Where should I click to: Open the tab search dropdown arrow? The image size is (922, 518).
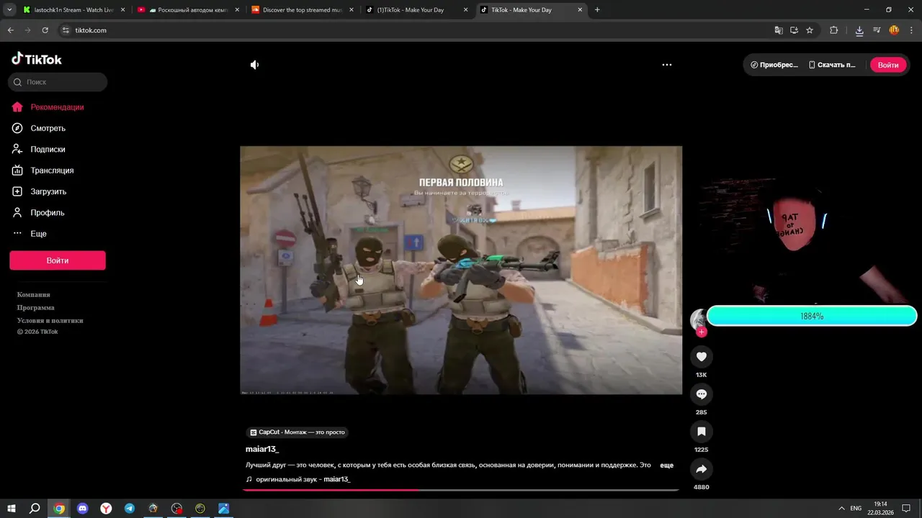click(9, 10)
